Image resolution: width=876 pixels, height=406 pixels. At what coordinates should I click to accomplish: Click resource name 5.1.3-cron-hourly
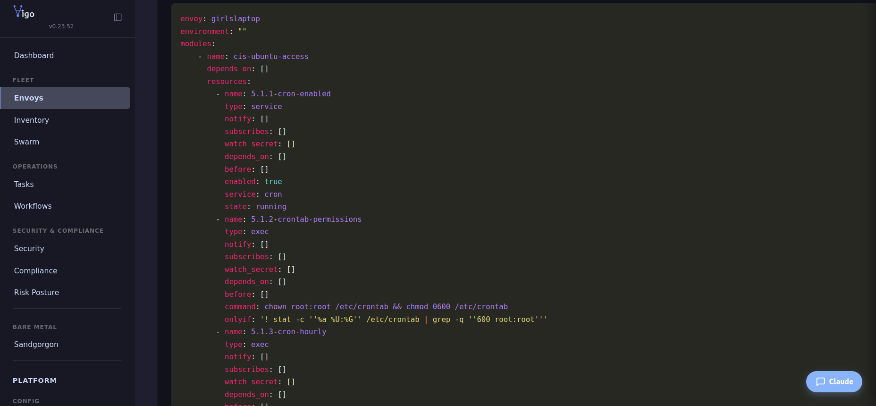click(288, 332)
